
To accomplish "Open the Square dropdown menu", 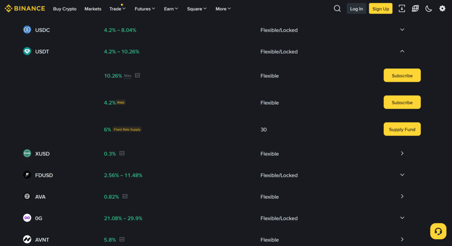I will coord(197,9).
